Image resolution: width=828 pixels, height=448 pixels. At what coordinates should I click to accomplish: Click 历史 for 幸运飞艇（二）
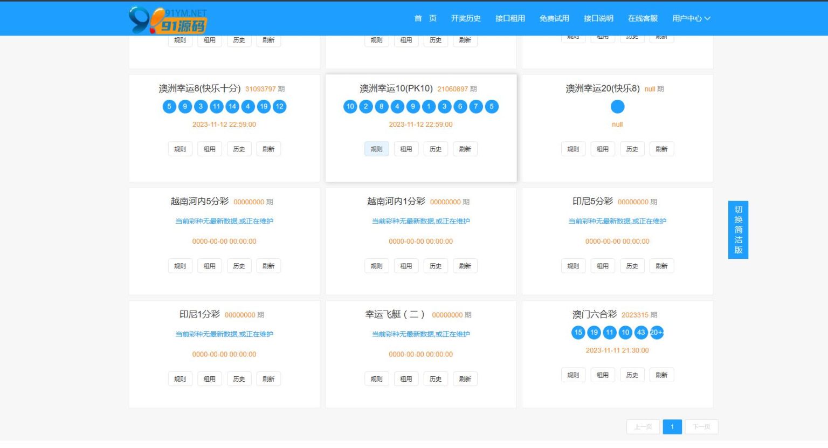tap(436, 379)
